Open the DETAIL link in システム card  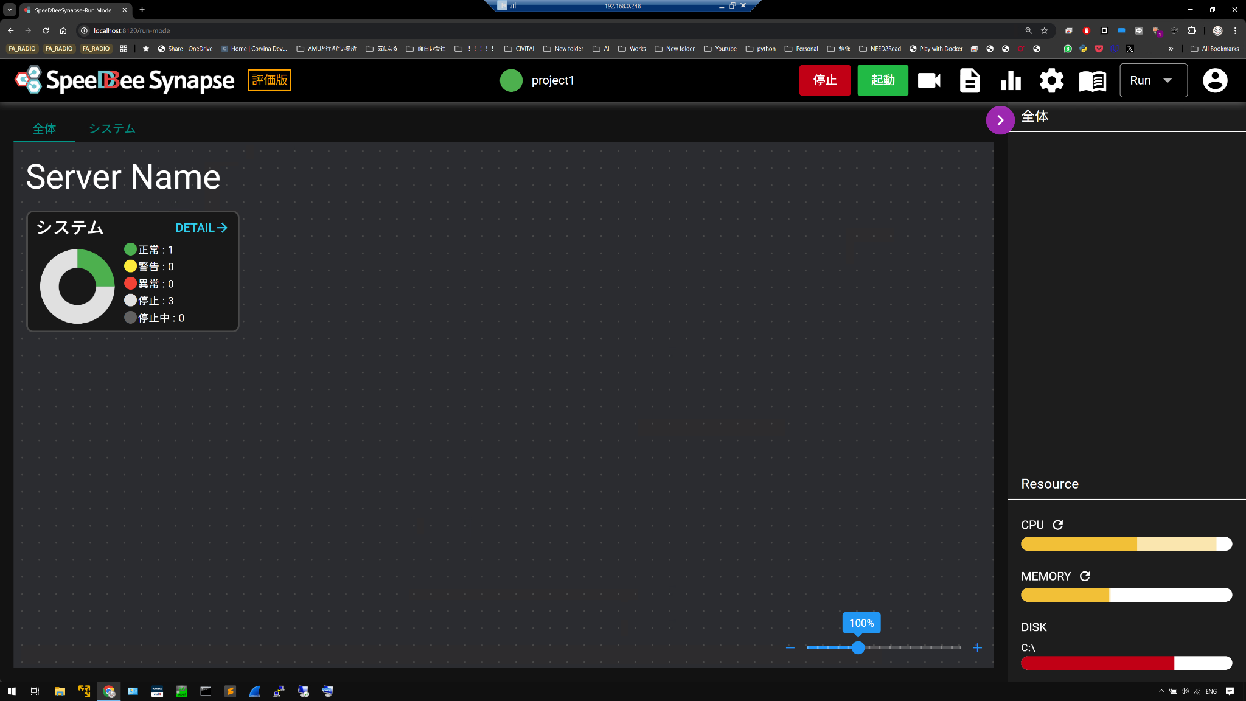[201, 228]
